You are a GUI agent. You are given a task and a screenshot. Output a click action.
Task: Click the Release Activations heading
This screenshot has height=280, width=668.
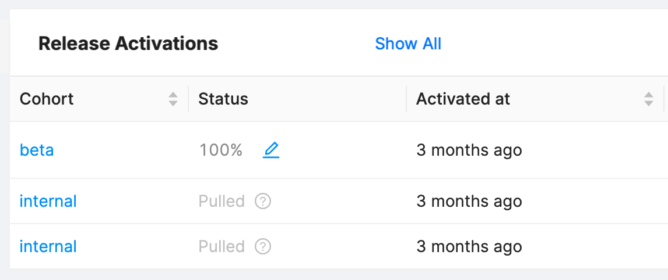click(128, 44)
